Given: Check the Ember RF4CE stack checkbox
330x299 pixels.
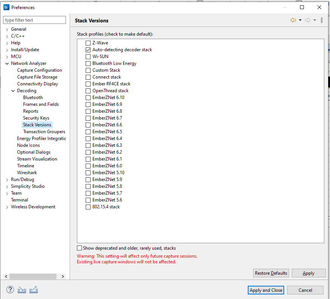Looking at the screenshot, I should tap(88, 84).
